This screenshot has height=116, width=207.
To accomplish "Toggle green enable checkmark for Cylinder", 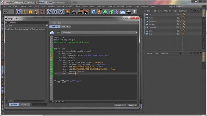I will pos(181,27).
